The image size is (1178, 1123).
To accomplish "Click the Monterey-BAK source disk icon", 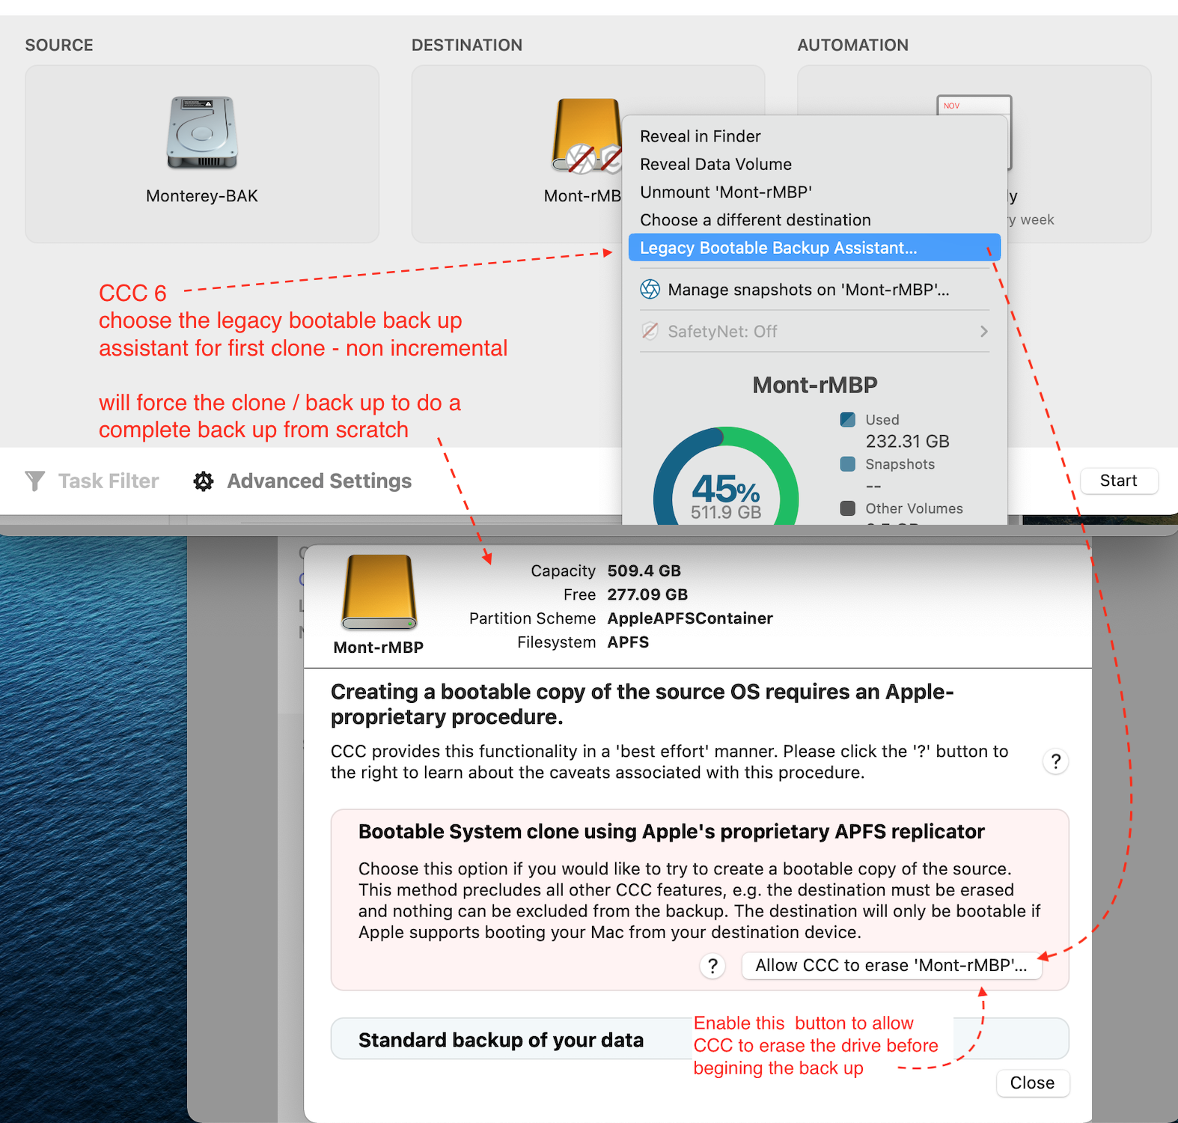I will (202, 132).
